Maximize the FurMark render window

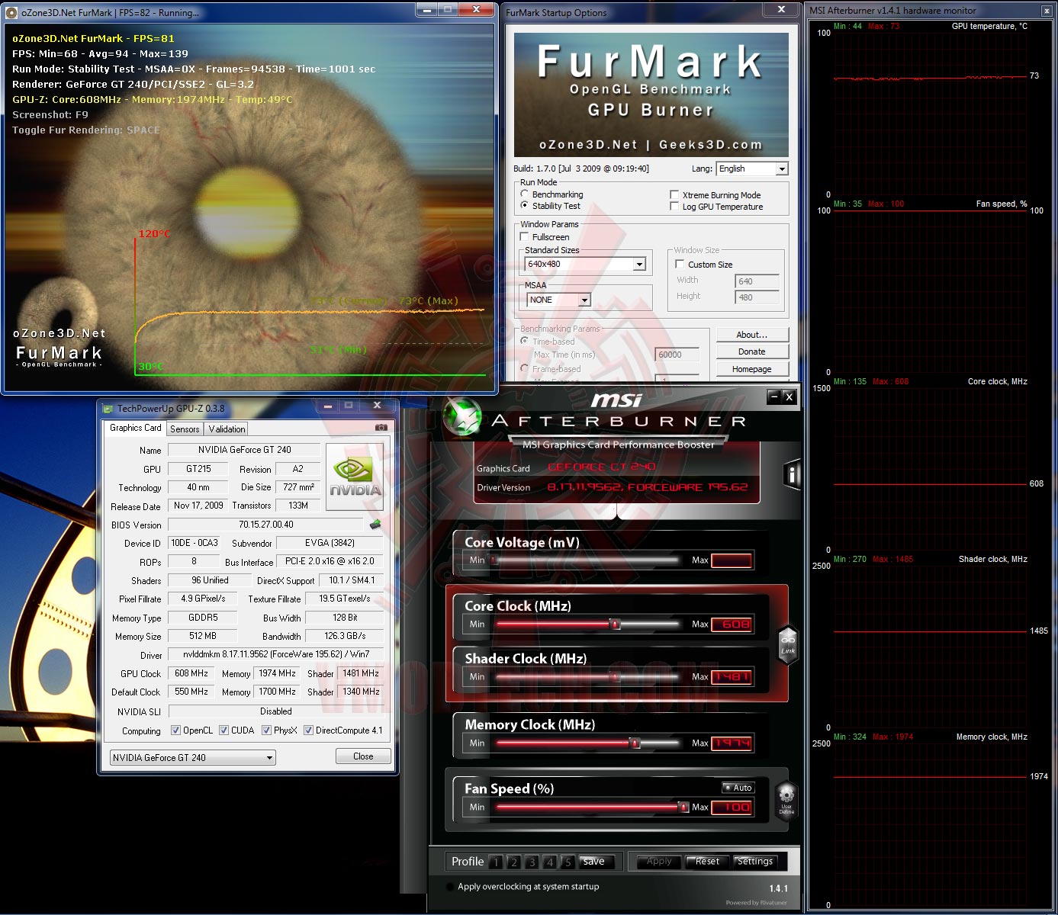pyautogui.click(x=448, y=10)
